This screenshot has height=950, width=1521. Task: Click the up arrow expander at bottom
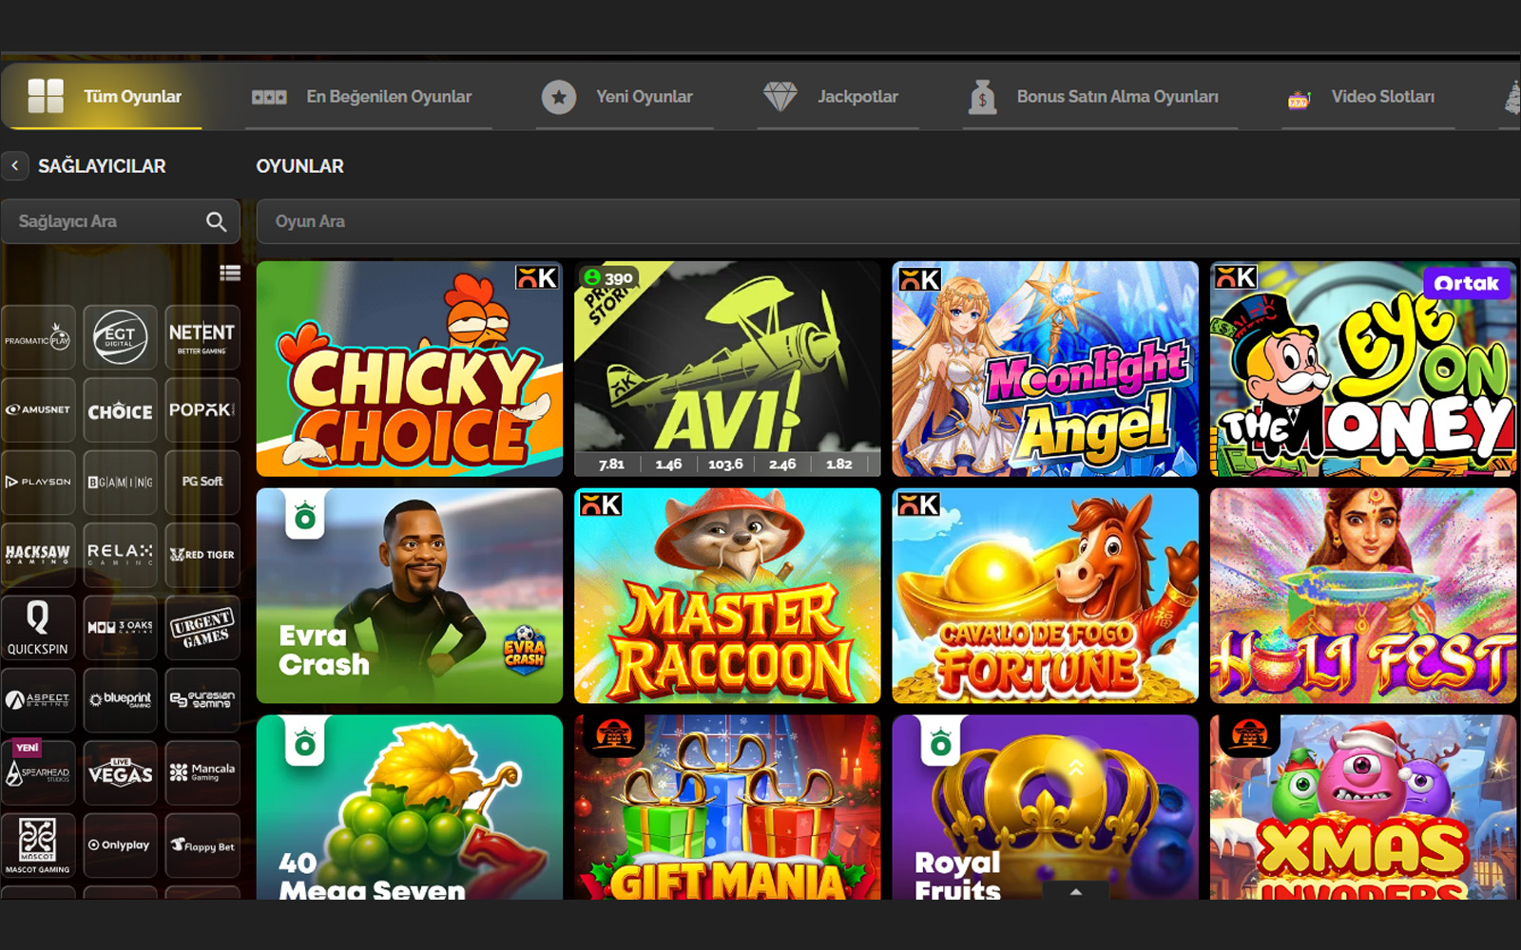(x=1075, y=891)
